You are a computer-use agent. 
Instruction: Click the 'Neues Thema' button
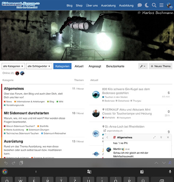pos(161,66)
